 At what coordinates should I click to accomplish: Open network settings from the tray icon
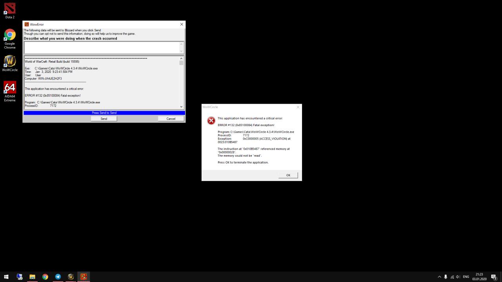[452, 277]
